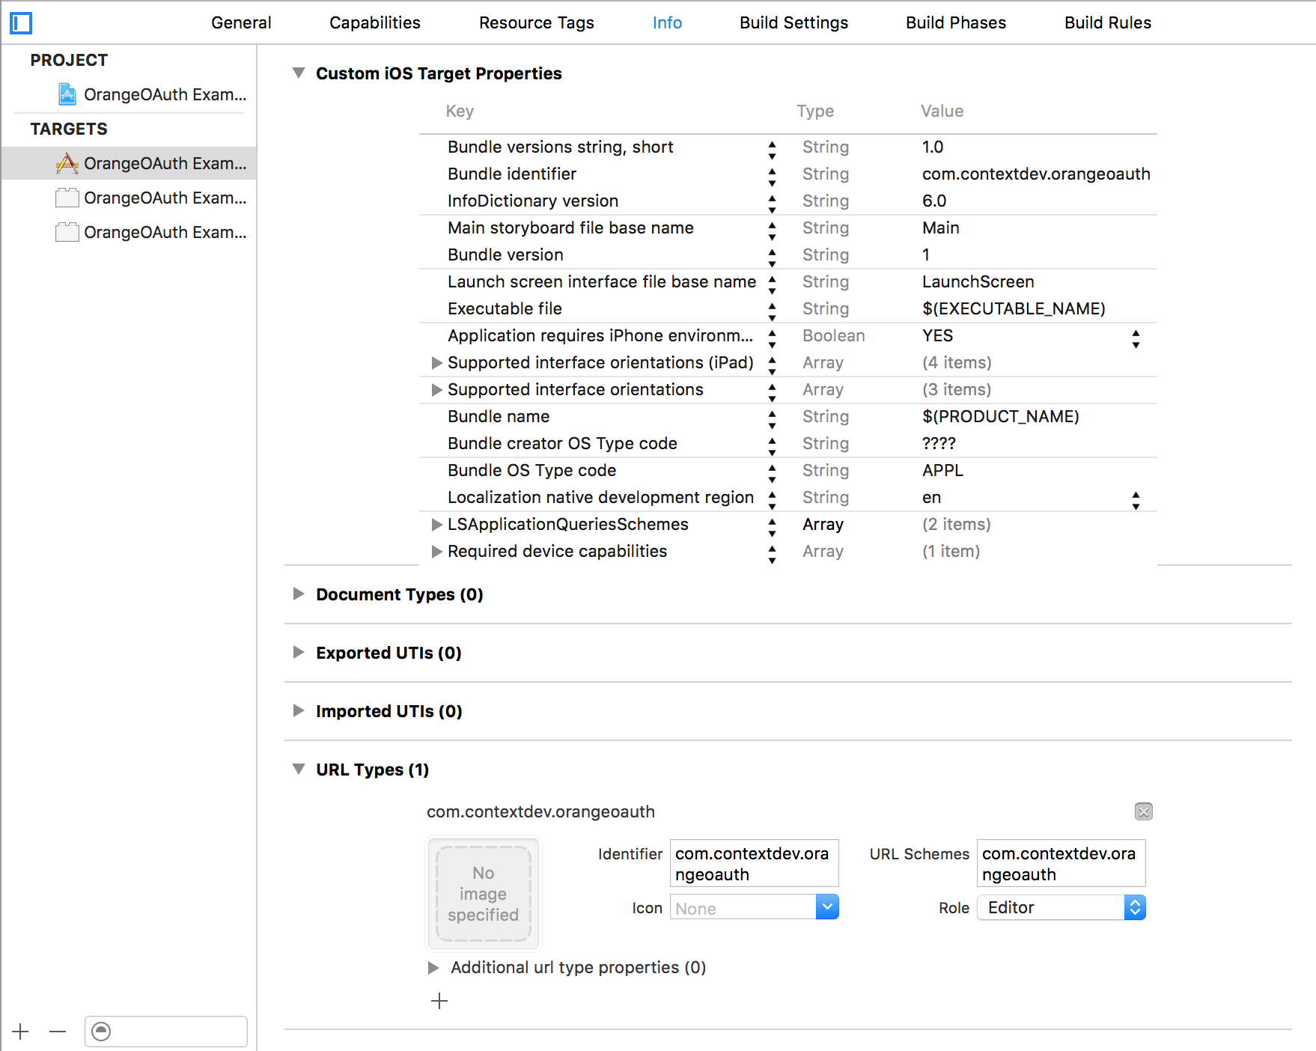This screenshot has height=1051, width=1316.
Task: Click the targets filter search field
Action: pyautogui.click(x=166, y=1032)
